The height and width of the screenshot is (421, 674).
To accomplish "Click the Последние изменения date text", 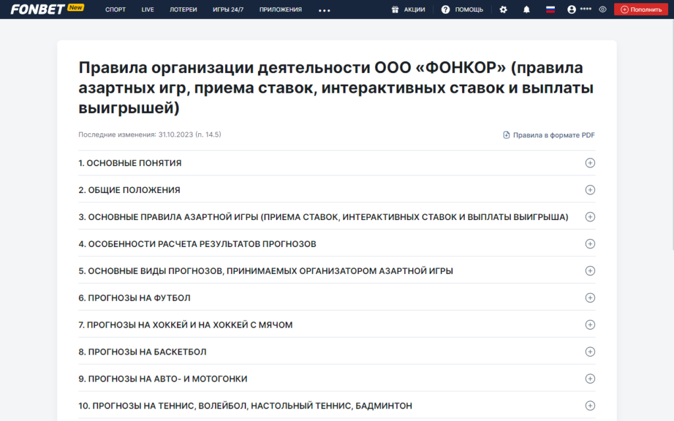I will click(149, 135).
